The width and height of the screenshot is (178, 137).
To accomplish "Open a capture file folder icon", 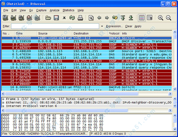I will click(x=48, y=18).
